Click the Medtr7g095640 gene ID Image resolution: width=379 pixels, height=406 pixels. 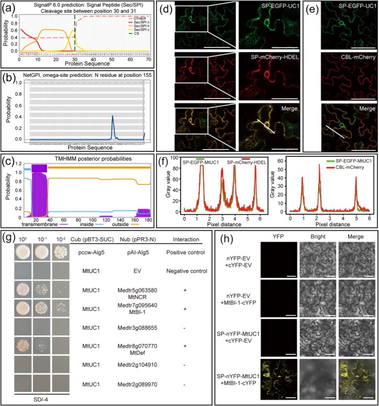137,306
